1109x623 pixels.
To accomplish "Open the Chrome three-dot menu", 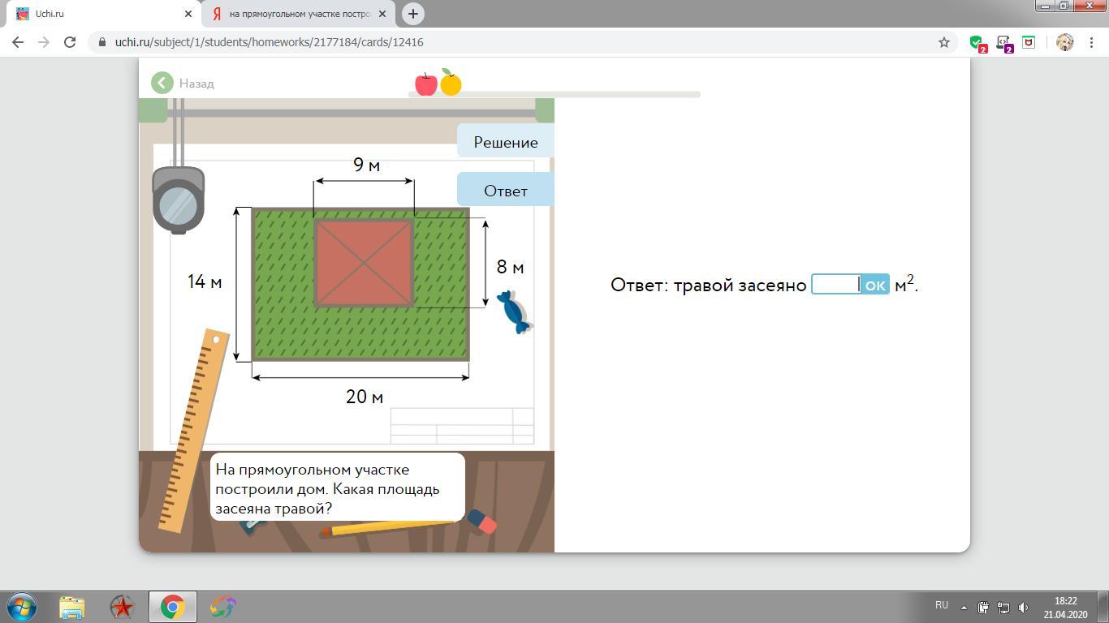I will 1091,42.
